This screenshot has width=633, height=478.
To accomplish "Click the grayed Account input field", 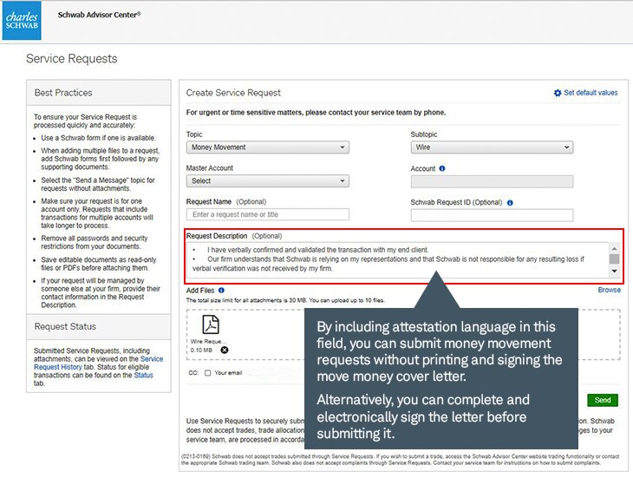I will pyautogui.click(x=492, y=181).
